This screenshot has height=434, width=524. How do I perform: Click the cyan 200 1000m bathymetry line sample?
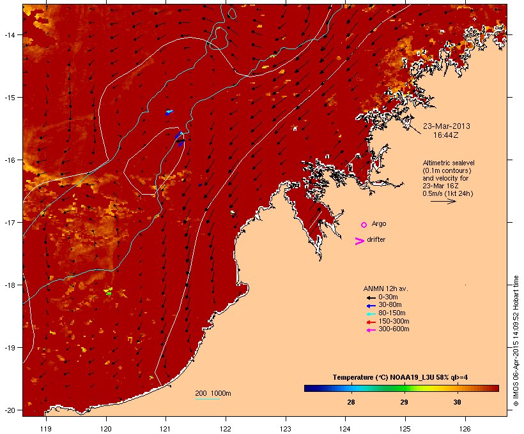pos(208,399)
